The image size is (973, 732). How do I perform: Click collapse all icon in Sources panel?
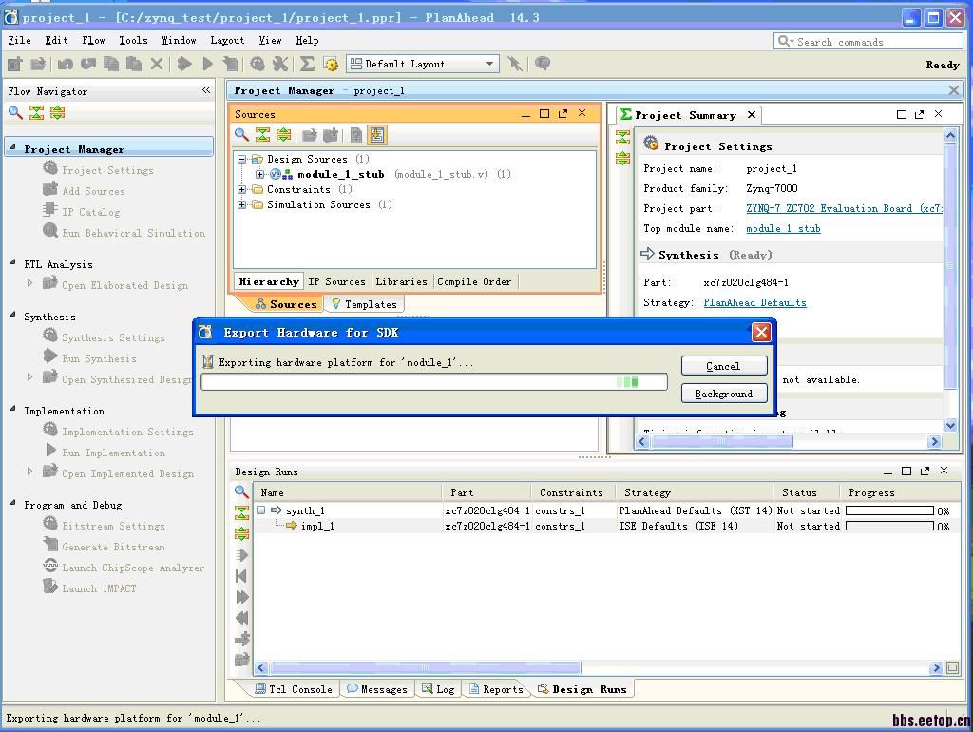point(262,135)
